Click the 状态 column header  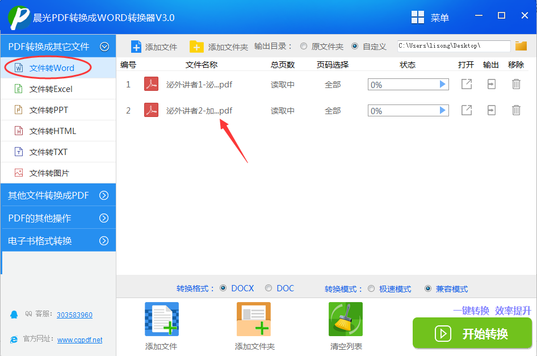[x=408, y=64]
